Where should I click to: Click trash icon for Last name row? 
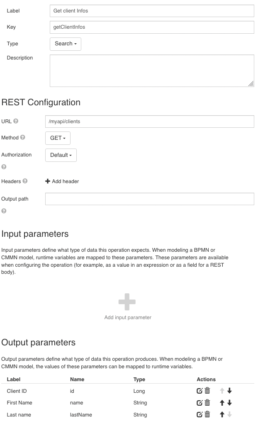(x=207, y=414)
